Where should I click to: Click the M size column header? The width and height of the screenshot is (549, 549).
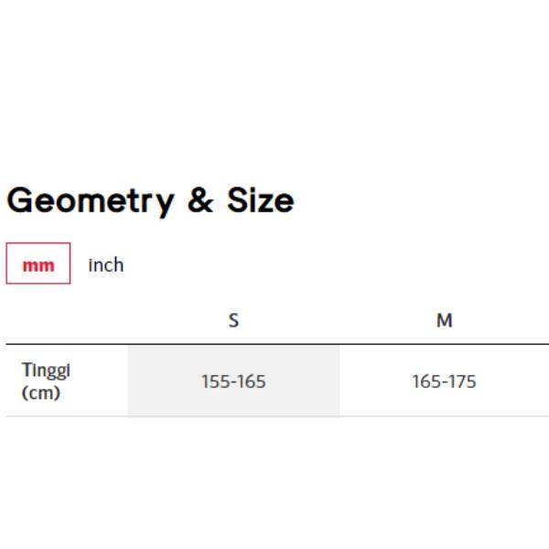click(x=444, y=320)
